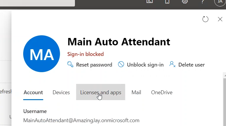
Task: Click the Sign-in blocked status text
Action: (86, 54)
